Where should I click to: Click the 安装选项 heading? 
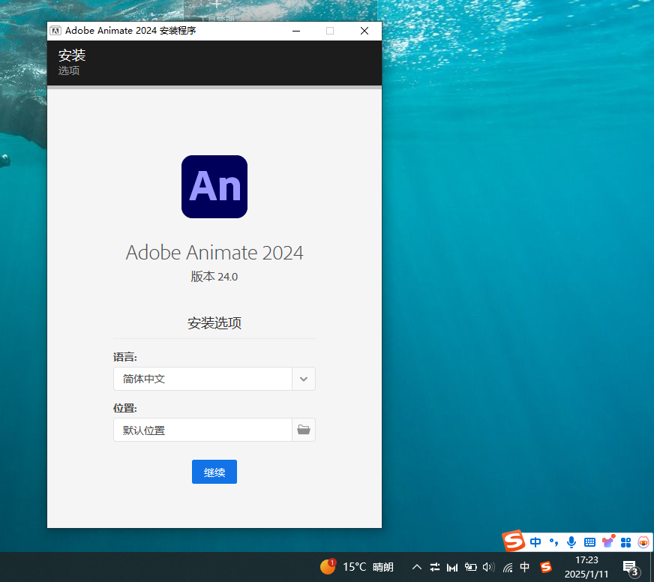pos(214,323)
